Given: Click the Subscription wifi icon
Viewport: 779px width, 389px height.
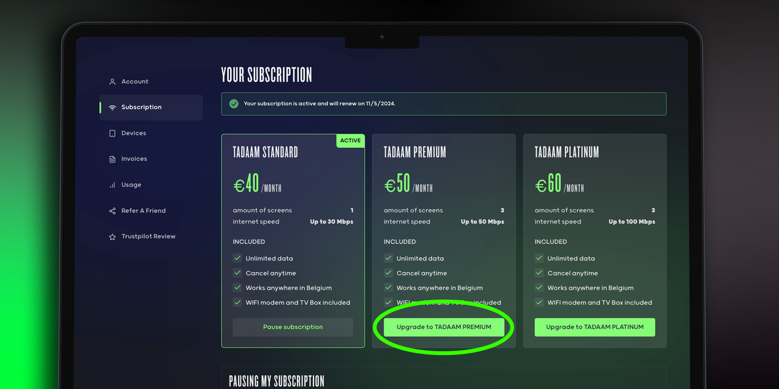Looking at the screenshot, I should click(x=112, y=108).
